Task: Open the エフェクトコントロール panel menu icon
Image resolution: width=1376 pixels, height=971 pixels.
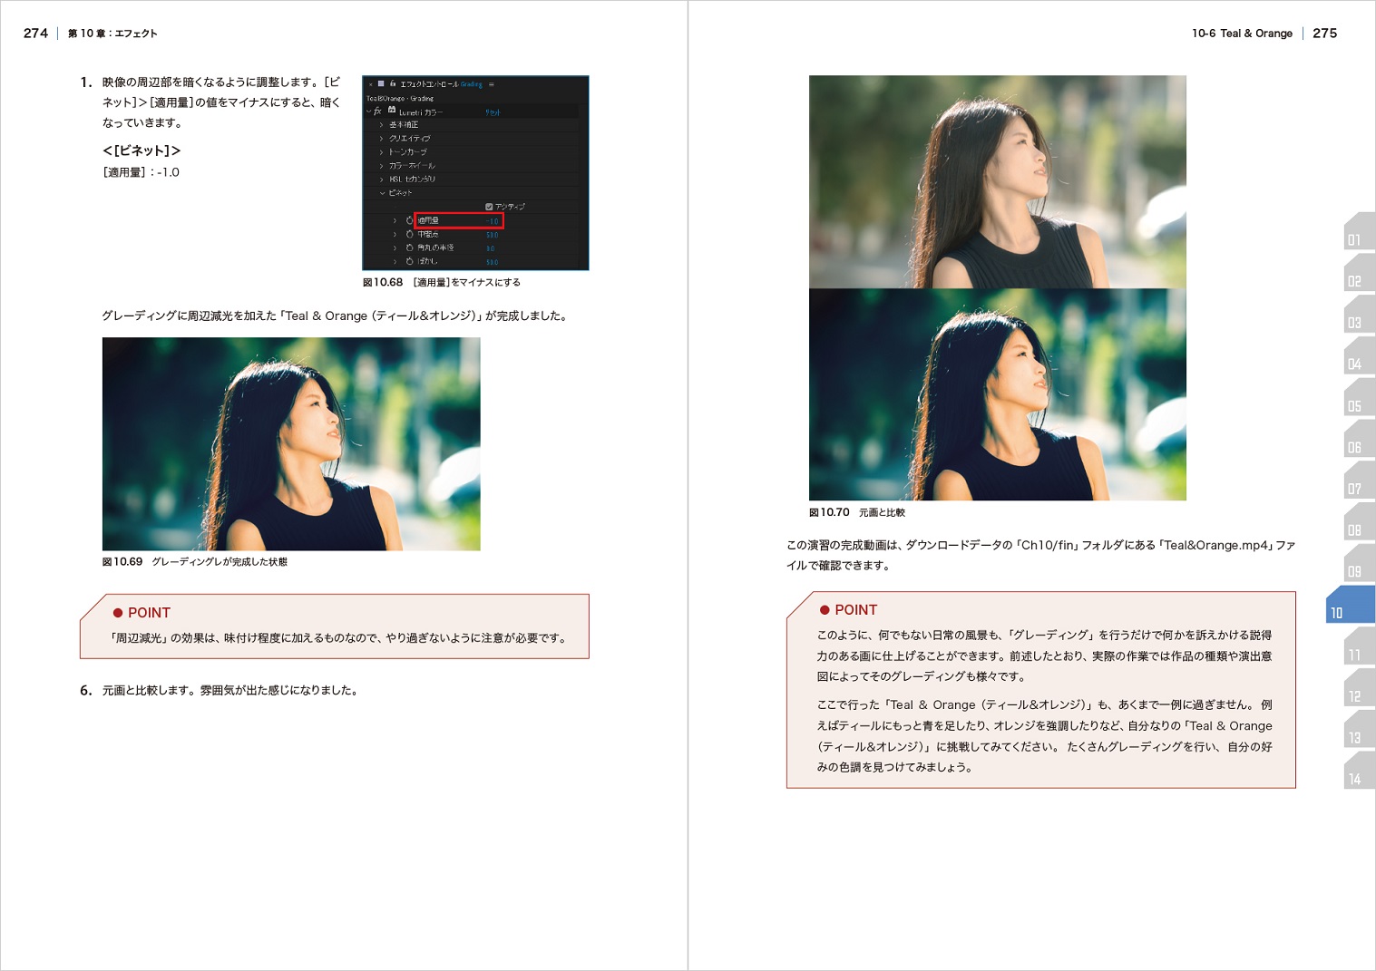Action: (492, 84)
